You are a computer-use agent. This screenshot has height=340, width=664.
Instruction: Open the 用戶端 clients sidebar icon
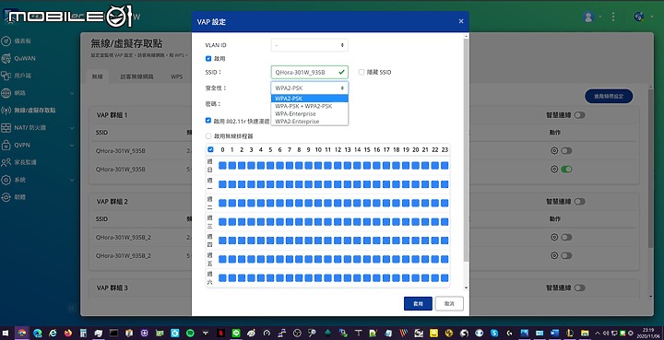(6, 76)
